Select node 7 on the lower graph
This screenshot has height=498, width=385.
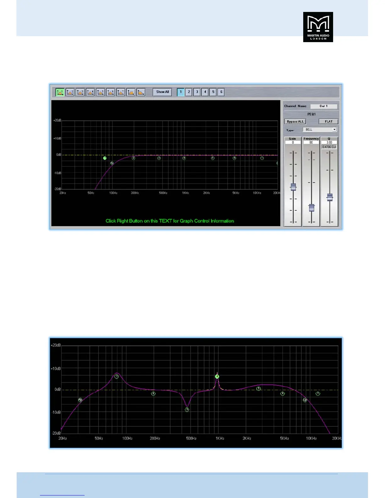click(x=318, y=394)
